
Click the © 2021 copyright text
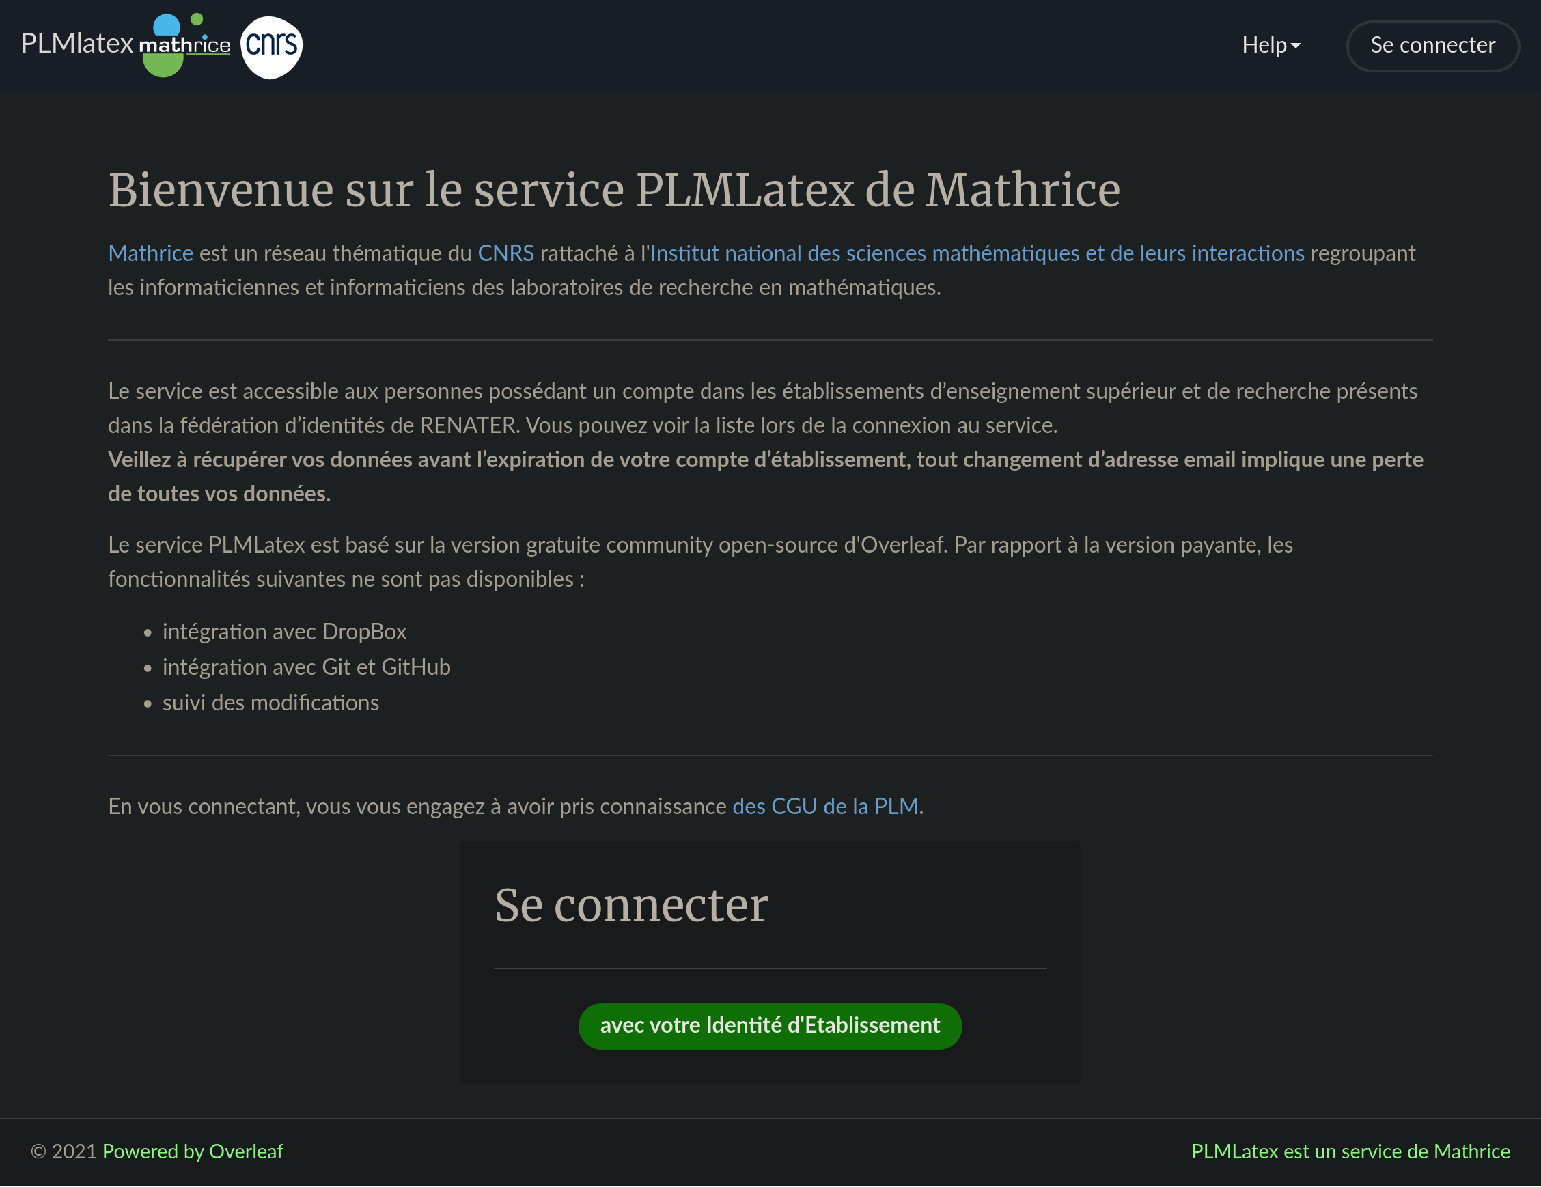[64, 1151]
